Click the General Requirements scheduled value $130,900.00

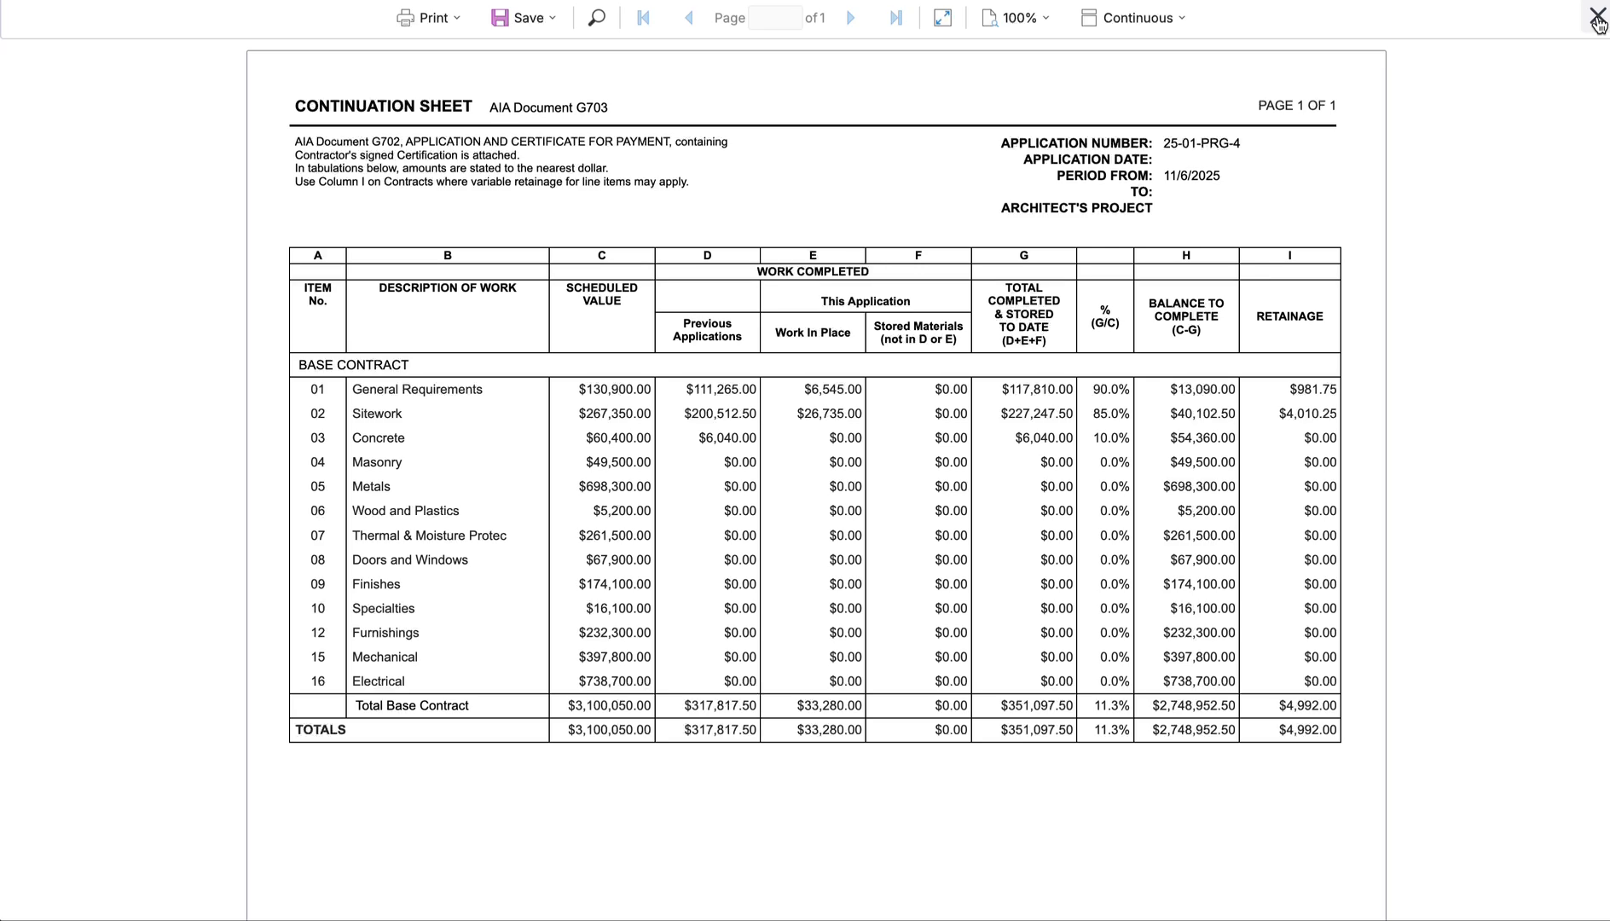[x=614, y=390]
